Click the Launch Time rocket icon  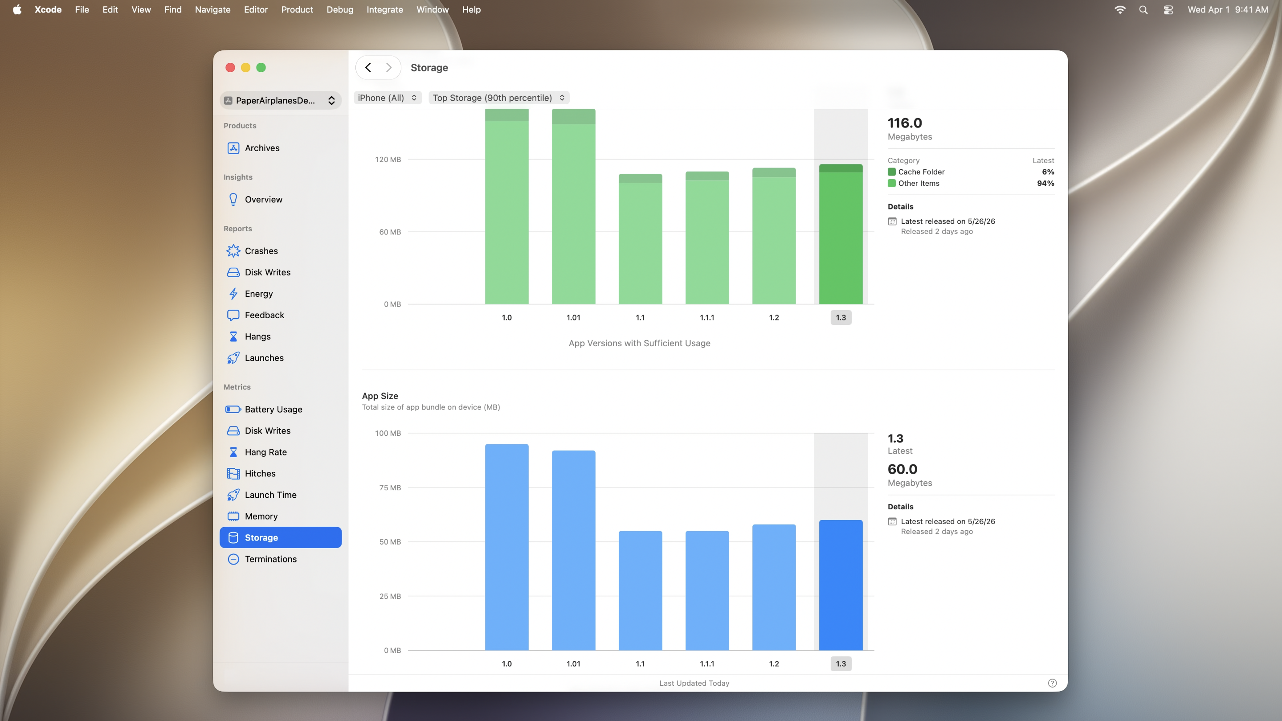(233, 495)
